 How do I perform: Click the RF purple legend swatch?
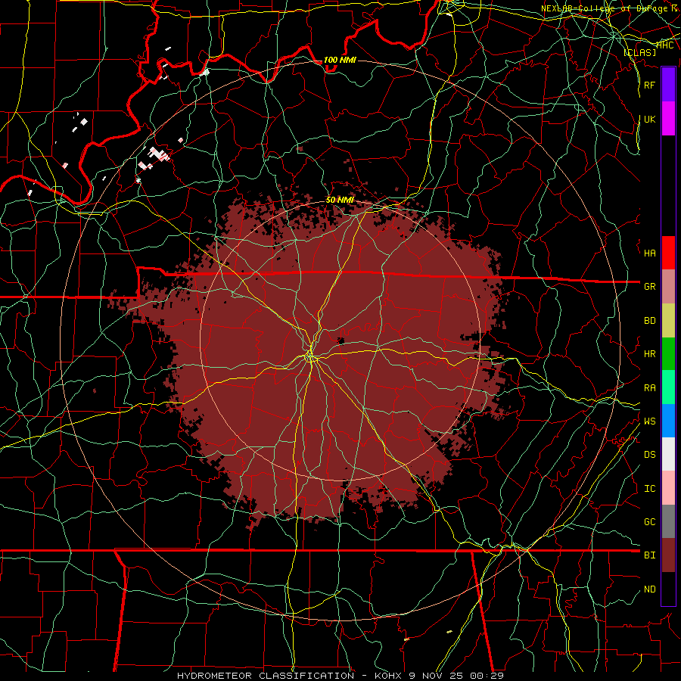click(668, 85)
